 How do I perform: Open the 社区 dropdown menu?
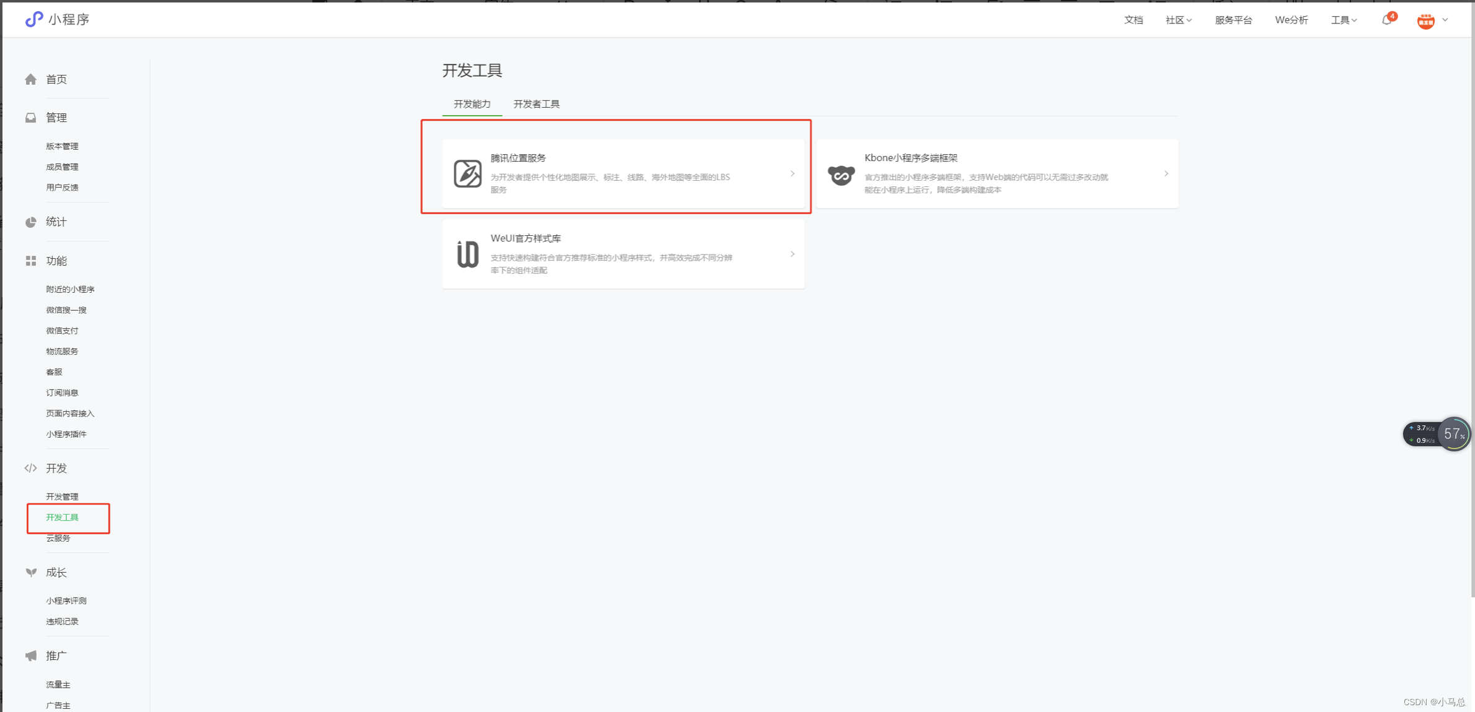(1178, 20)
